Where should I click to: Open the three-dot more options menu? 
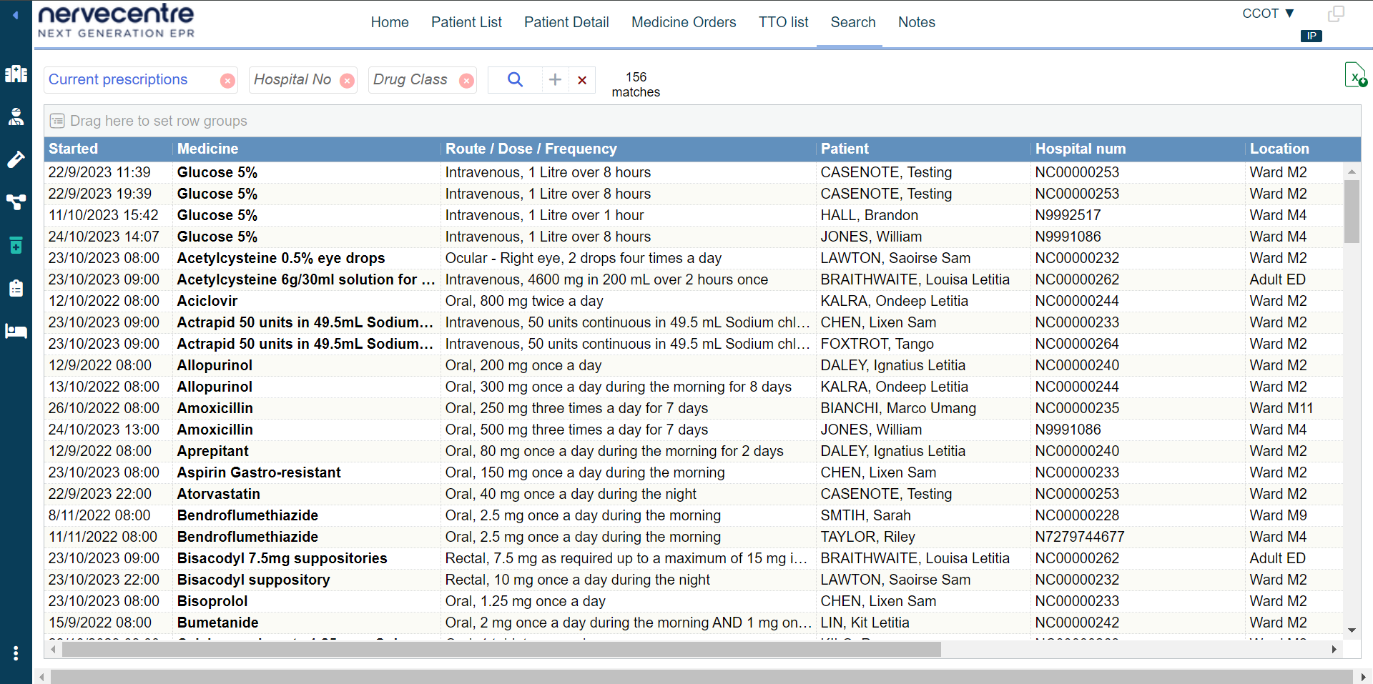point(16,653)
